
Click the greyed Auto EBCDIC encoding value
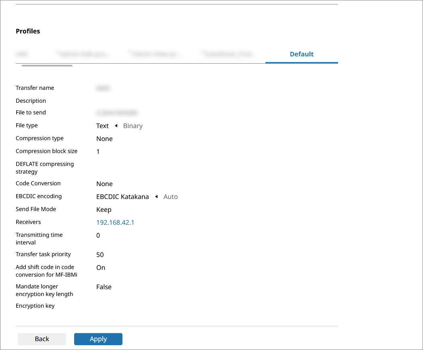pyautogui.click(x=170, y=197)
